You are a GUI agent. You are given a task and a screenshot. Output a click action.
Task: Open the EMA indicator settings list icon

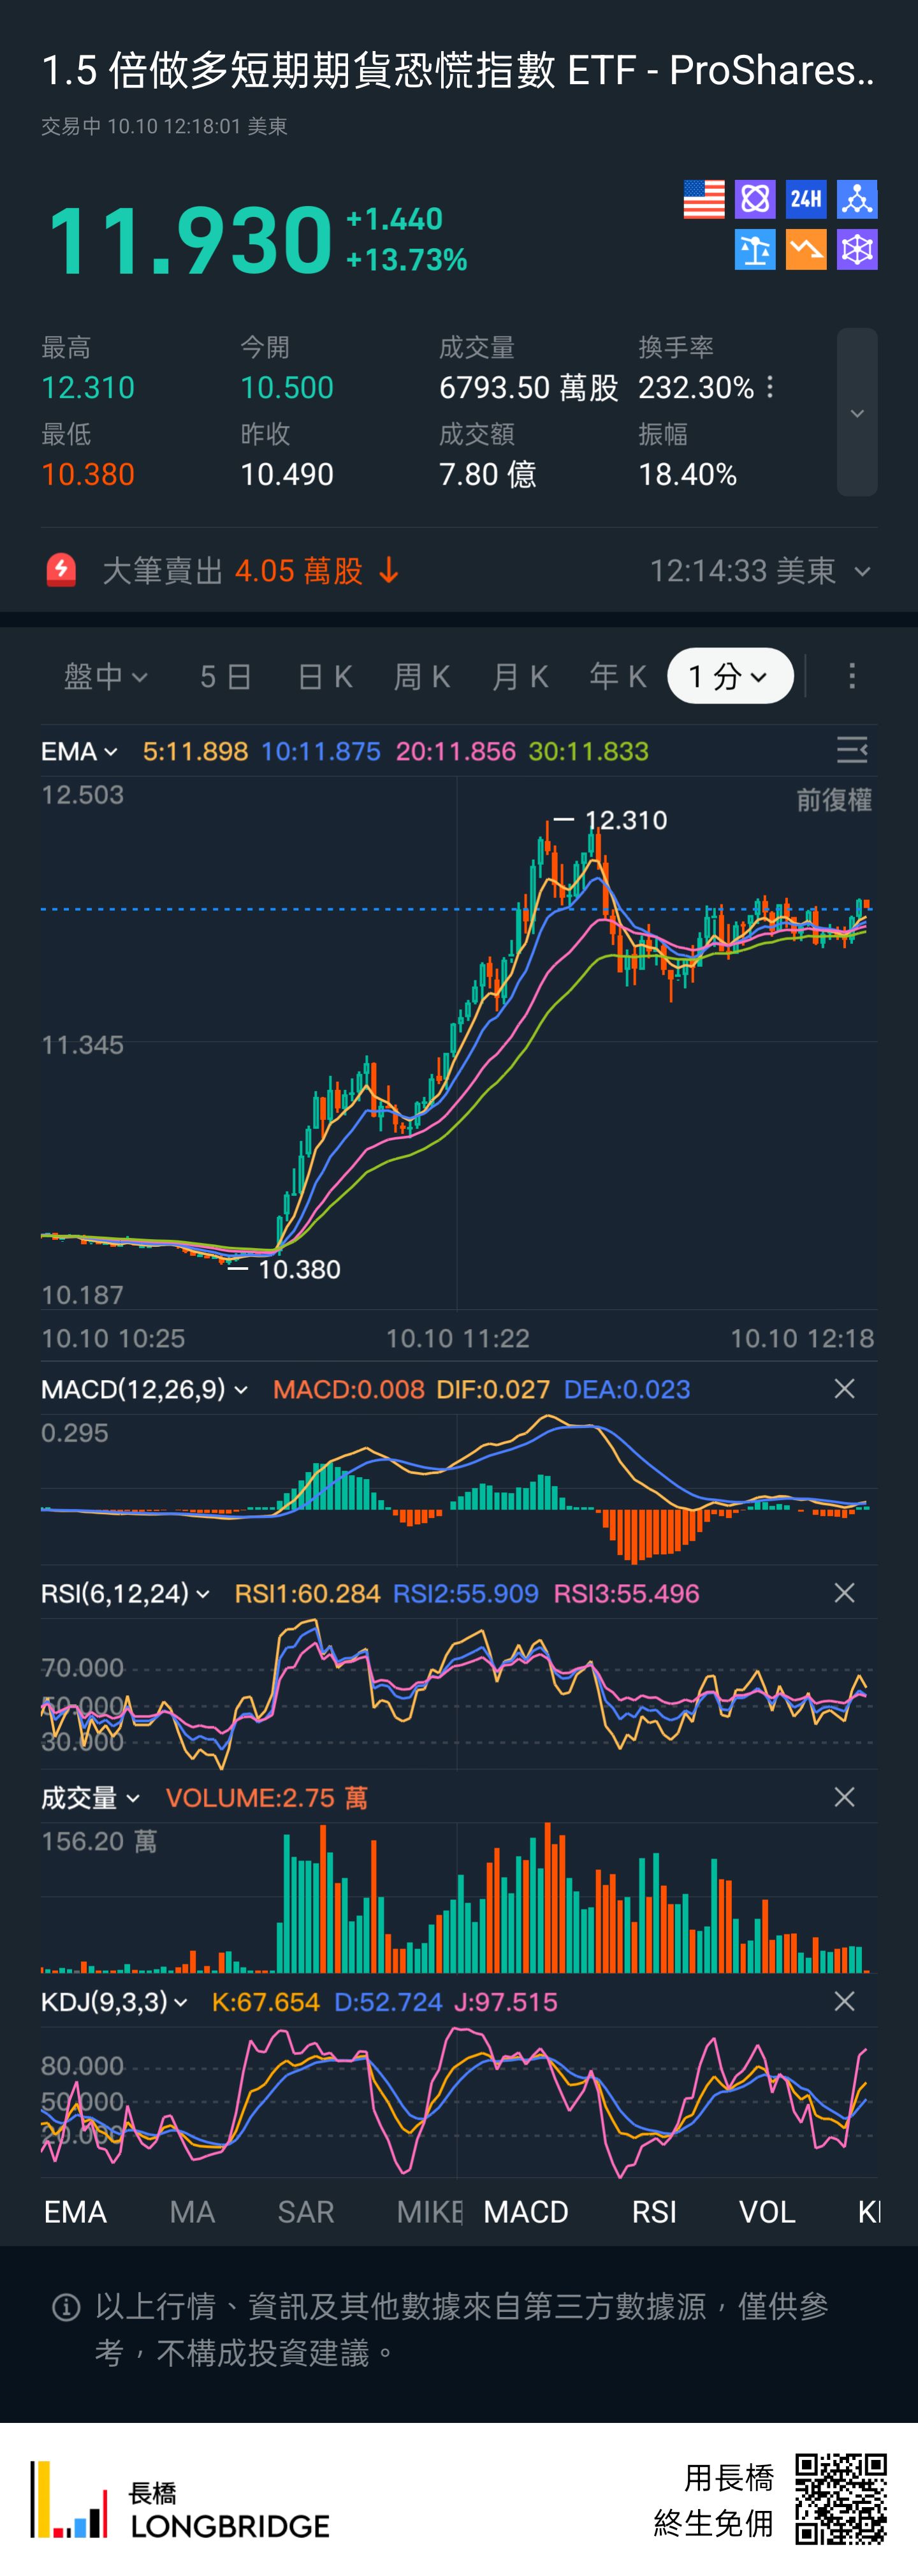(x=851, y=750)
